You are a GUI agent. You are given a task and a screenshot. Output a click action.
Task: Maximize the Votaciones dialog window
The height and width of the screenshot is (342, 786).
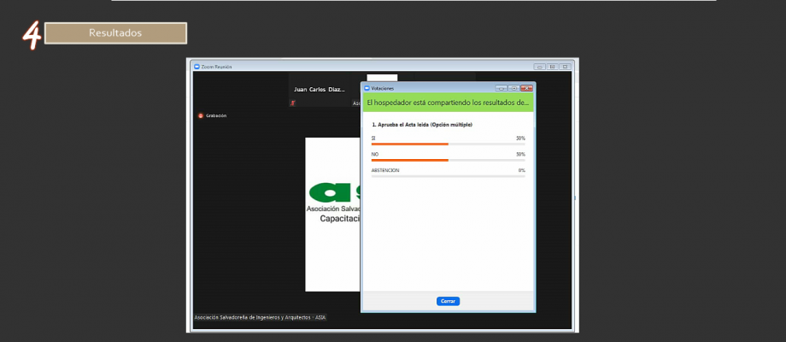point(513,88)
